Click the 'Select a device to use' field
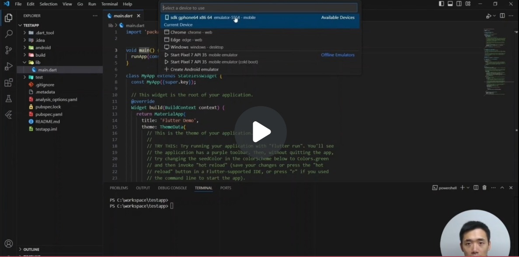Screen dimensions: 519x257 pos(259,8)
